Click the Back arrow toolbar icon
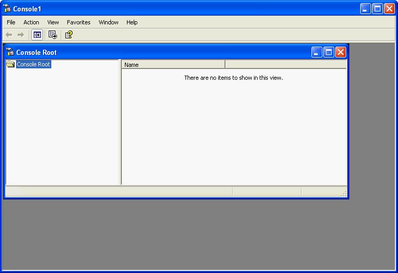The image size is (398, 273). pyautogui.click(x=9, y=35)
